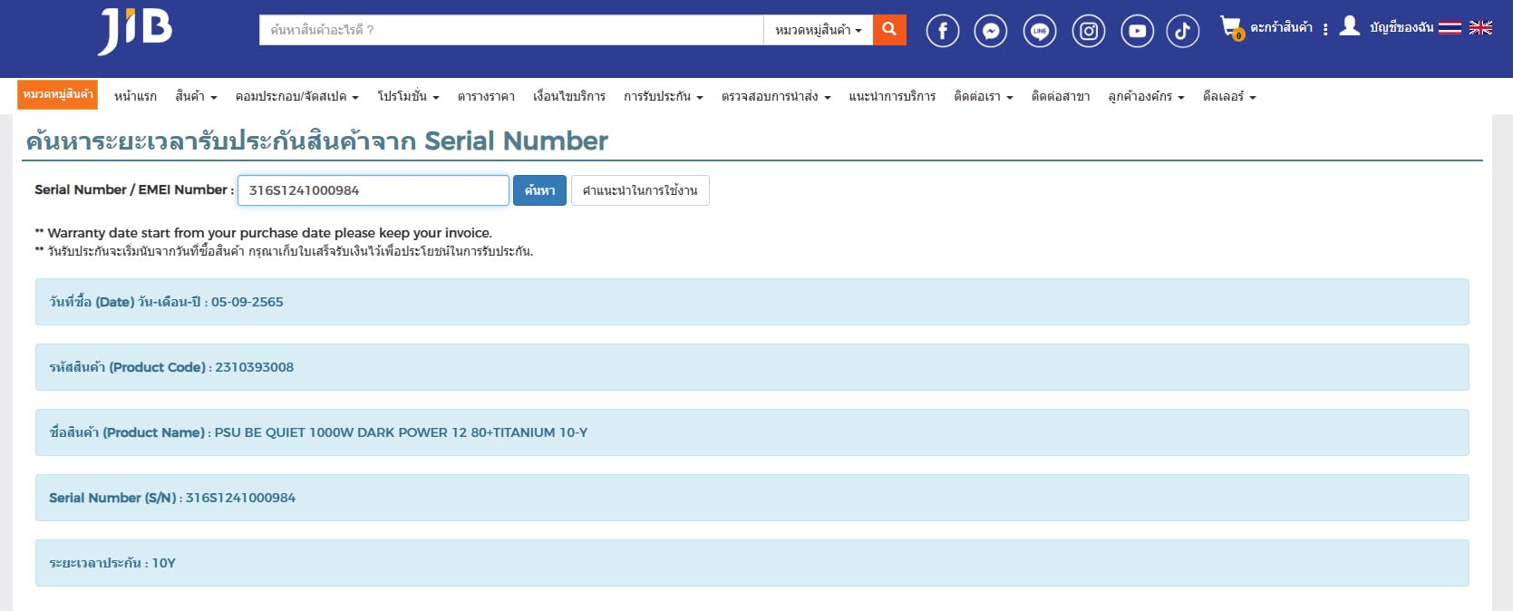
Task: Open the JIB logo home link
Action: (135, 31)
